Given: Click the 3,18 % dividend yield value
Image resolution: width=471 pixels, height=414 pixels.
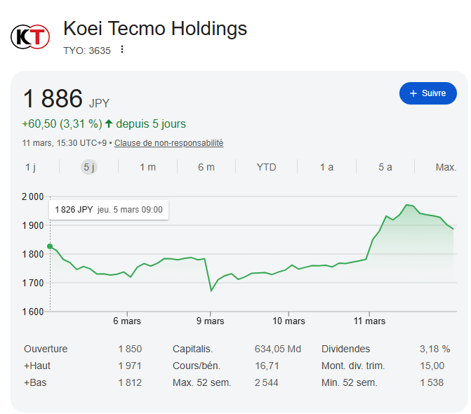Looking at the screenshot, I should [x=434, y=349].
